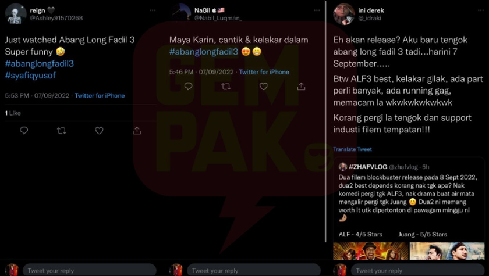Viewport: 489px width, 276px height.
Task: Retweet reign's Super funny tweet
Action: tap(62, 131)
